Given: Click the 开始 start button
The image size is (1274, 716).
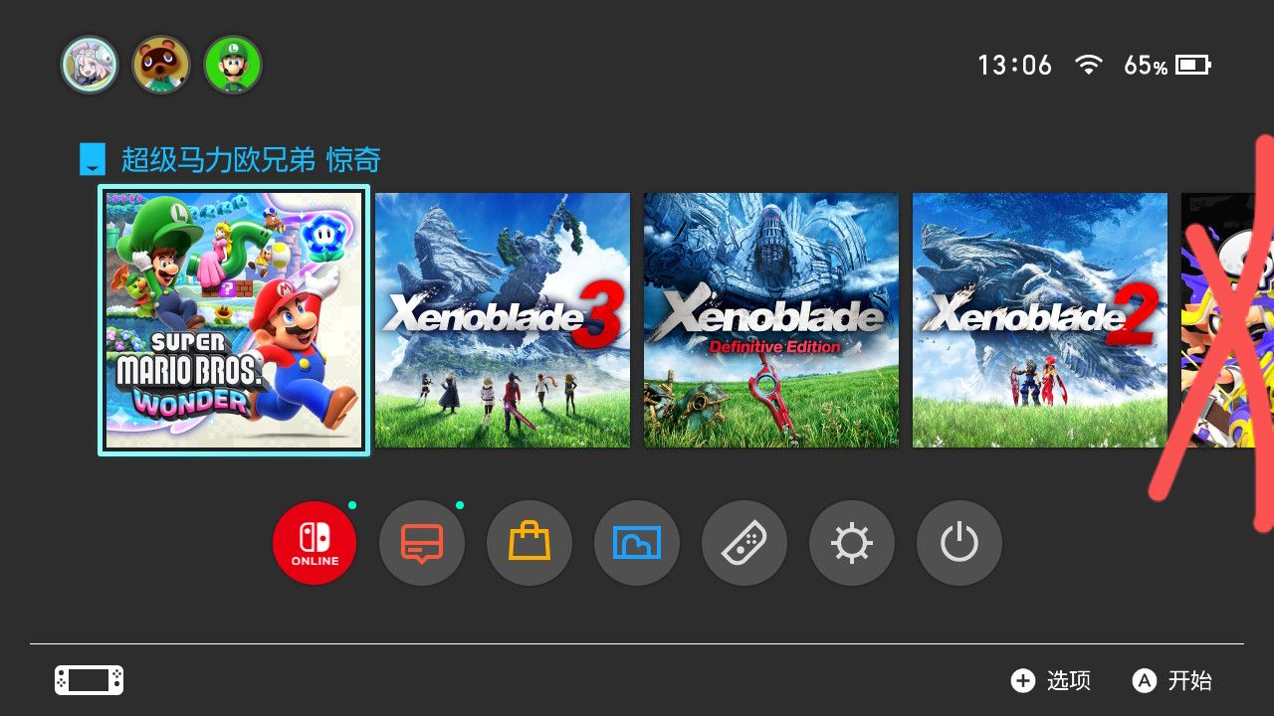Looking at the screenshot, I should (x=1172, y=680).
